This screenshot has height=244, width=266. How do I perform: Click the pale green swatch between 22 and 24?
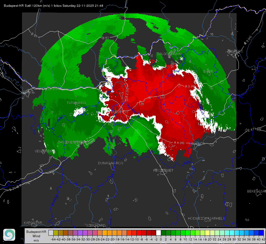click(x=217, y=233)
